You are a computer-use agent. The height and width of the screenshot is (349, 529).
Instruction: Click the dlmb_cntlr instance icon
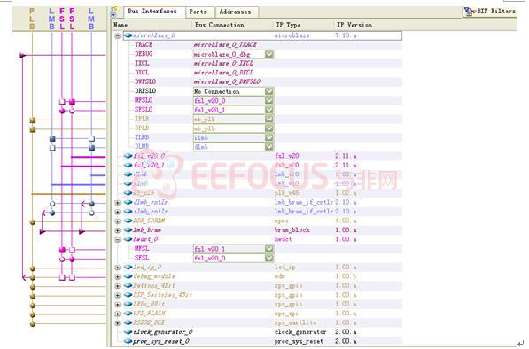pyautogui.click(x=128, y=202)
